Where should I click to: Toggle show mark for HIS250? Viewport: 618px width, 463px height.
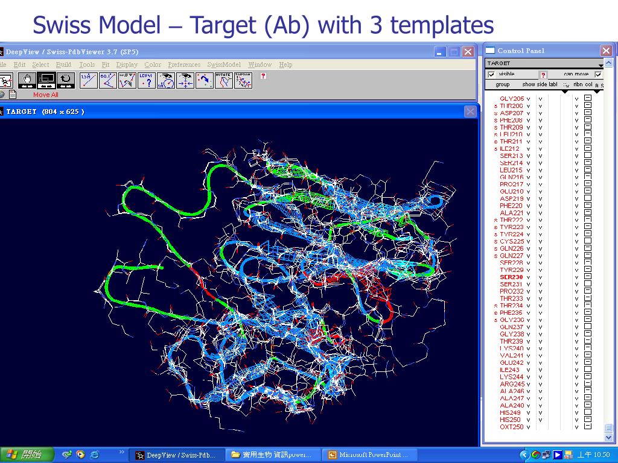pos(529,420)
